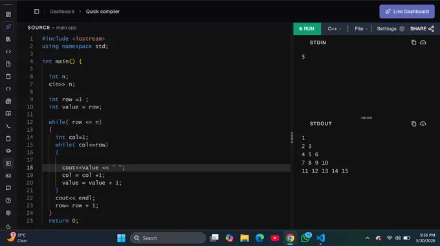The image size is (440, 246).
Task: Expand the C++ language dropdown
Action: (x=335, y=28)
